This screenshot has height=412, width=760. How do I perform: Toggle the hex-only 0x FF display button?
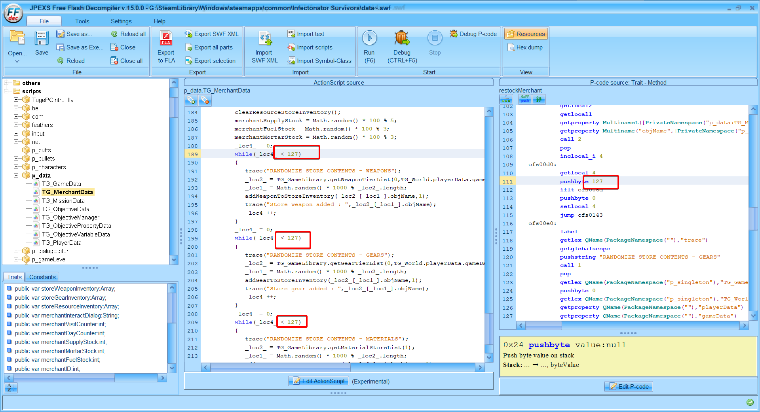pos(539,99)
